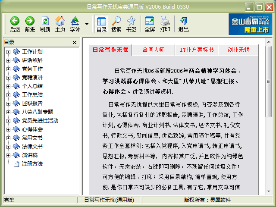Image resolution: width=276 pixels, height=207 pixels.
Task: Minimize the application window
Action: tap(249, 7)
